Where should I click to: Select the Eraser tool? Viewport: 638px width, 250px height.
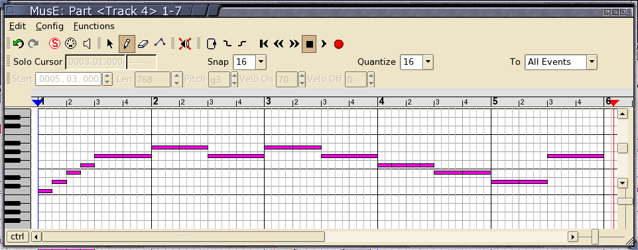point(143,44)
